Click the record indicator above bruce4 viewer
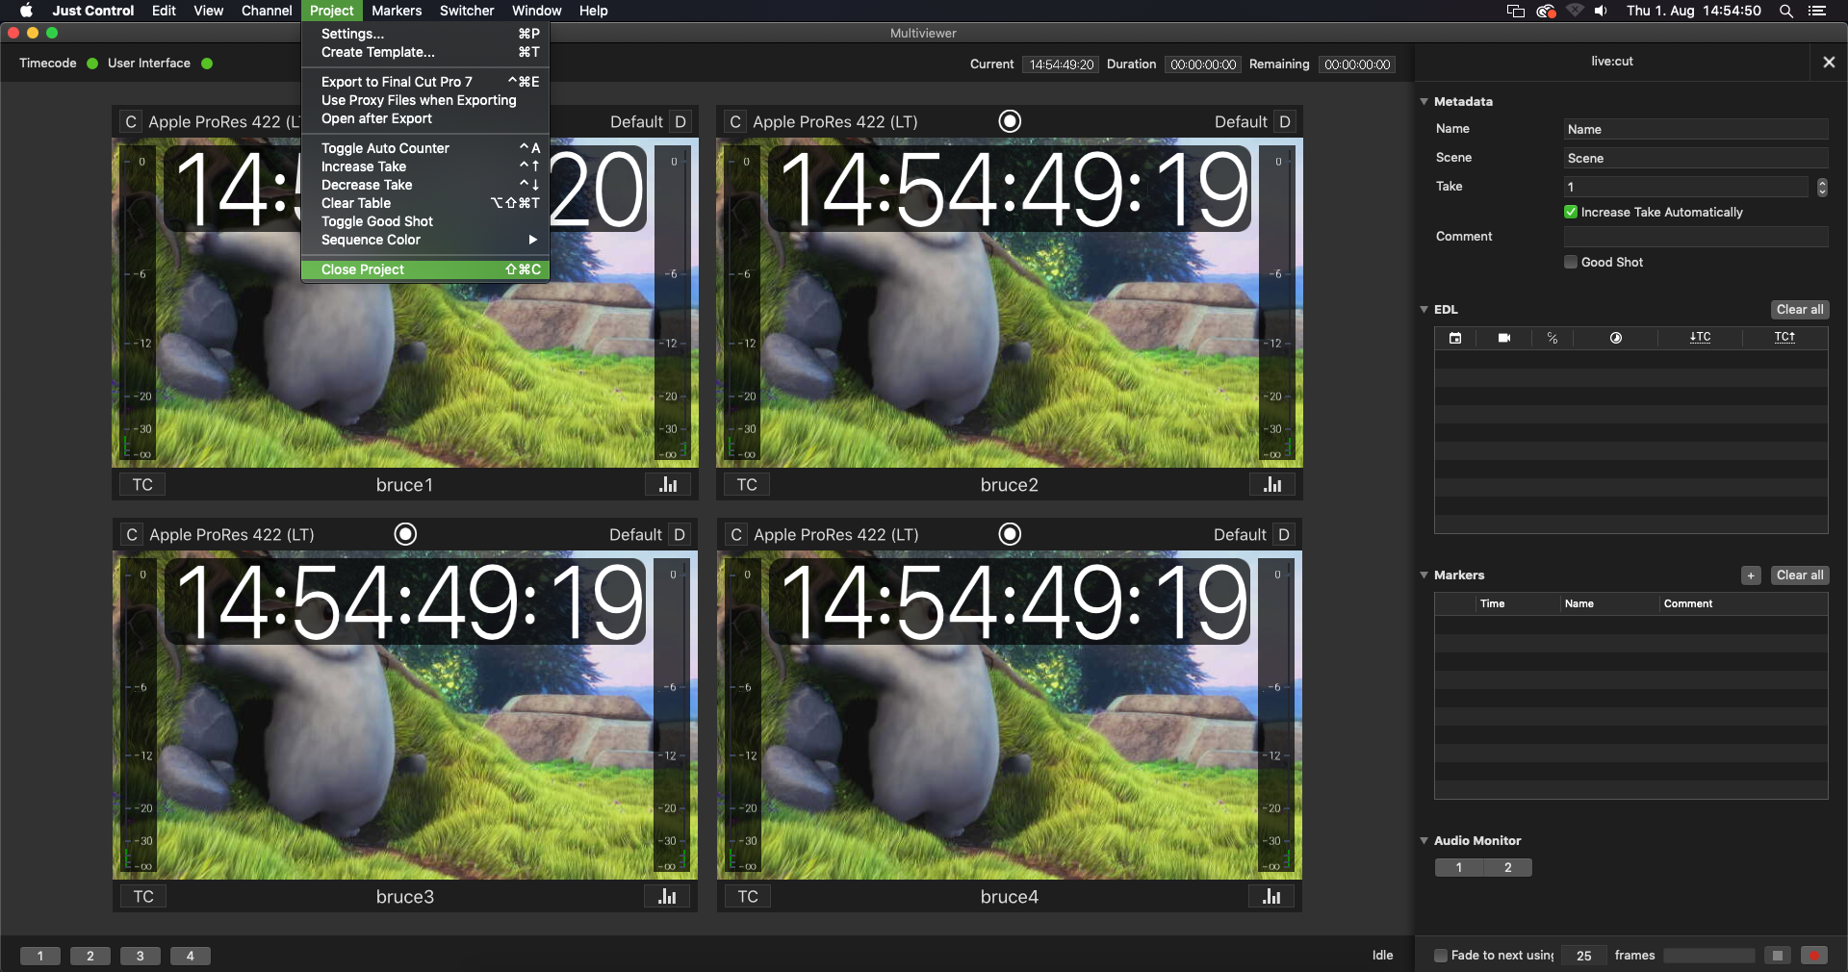 click(x=1010, y=534)
